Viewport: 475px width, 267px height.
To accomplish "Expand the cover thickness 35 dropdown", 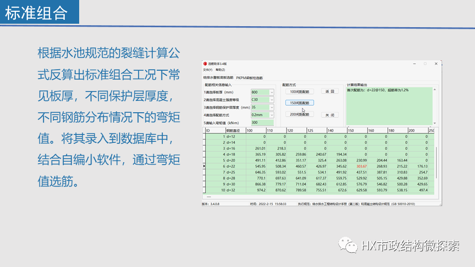I will 272,107.
